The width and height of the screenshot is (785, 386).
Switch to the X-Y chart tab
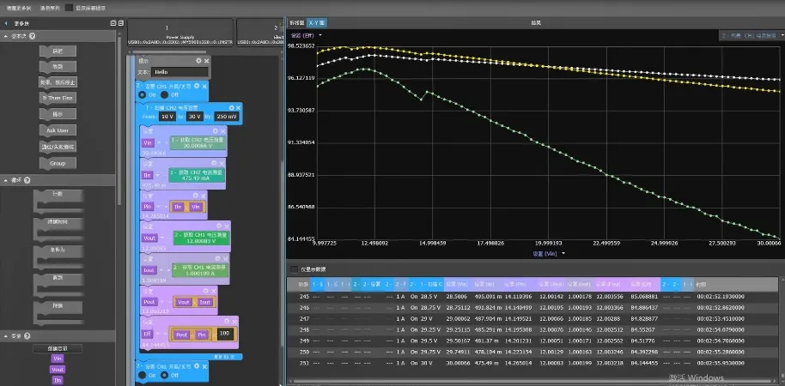(316, 22)
